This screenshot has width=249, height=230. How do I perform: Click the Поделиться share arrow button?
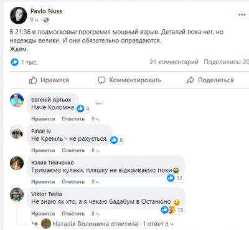(x=210, y=80)
